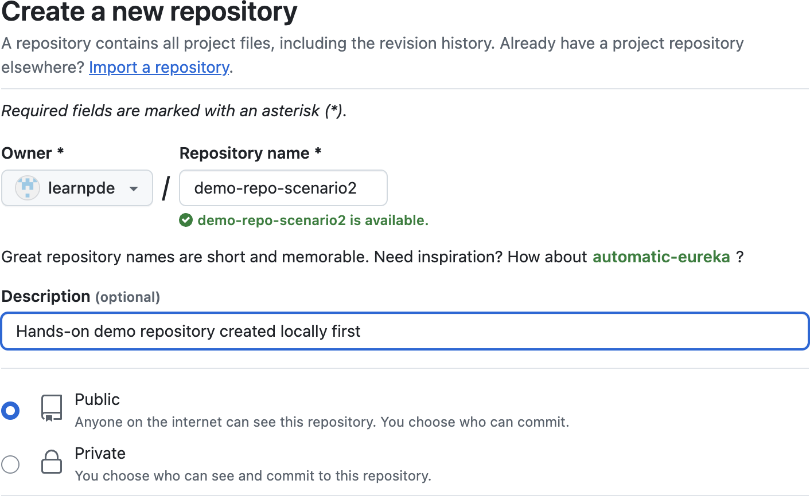Click the "Owner *" label
810x496 pixels.
(33, 153)
